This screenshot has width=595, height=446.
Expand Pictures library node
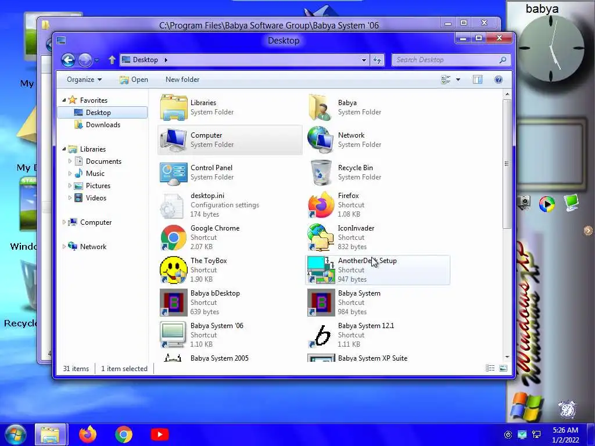click(70, 185)
